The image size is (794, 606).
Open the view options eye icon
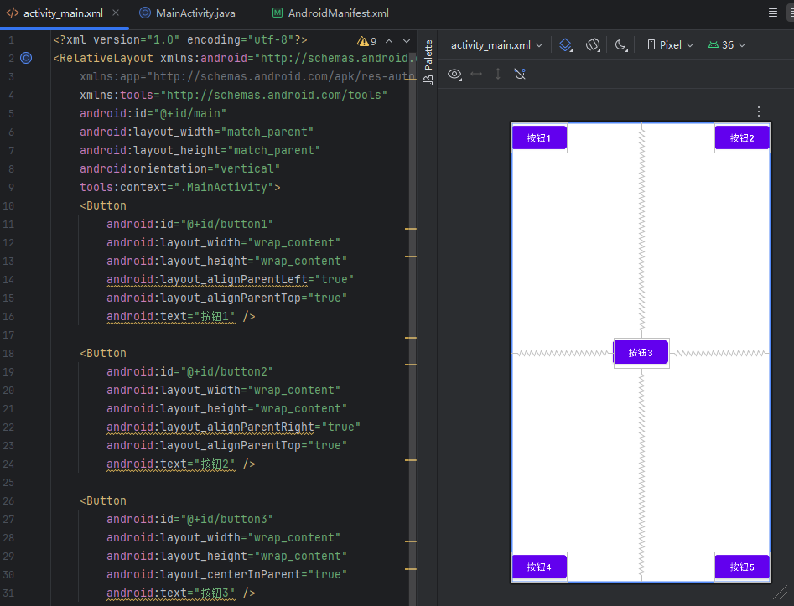[454, 75]
